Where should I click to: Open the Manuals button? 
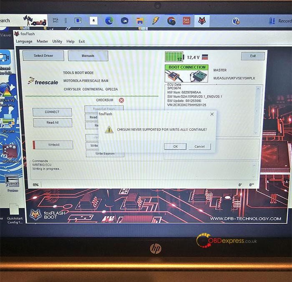88,56
